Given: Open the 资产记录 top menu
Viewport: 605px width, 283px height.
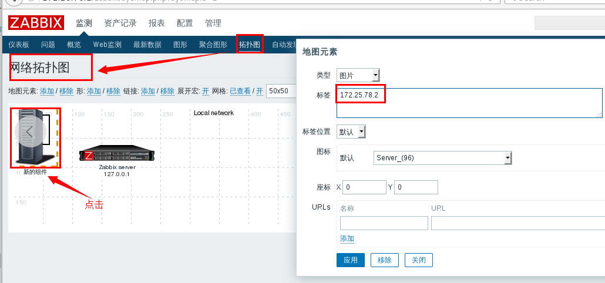Looking at the screenshot, I should point(120,23).
